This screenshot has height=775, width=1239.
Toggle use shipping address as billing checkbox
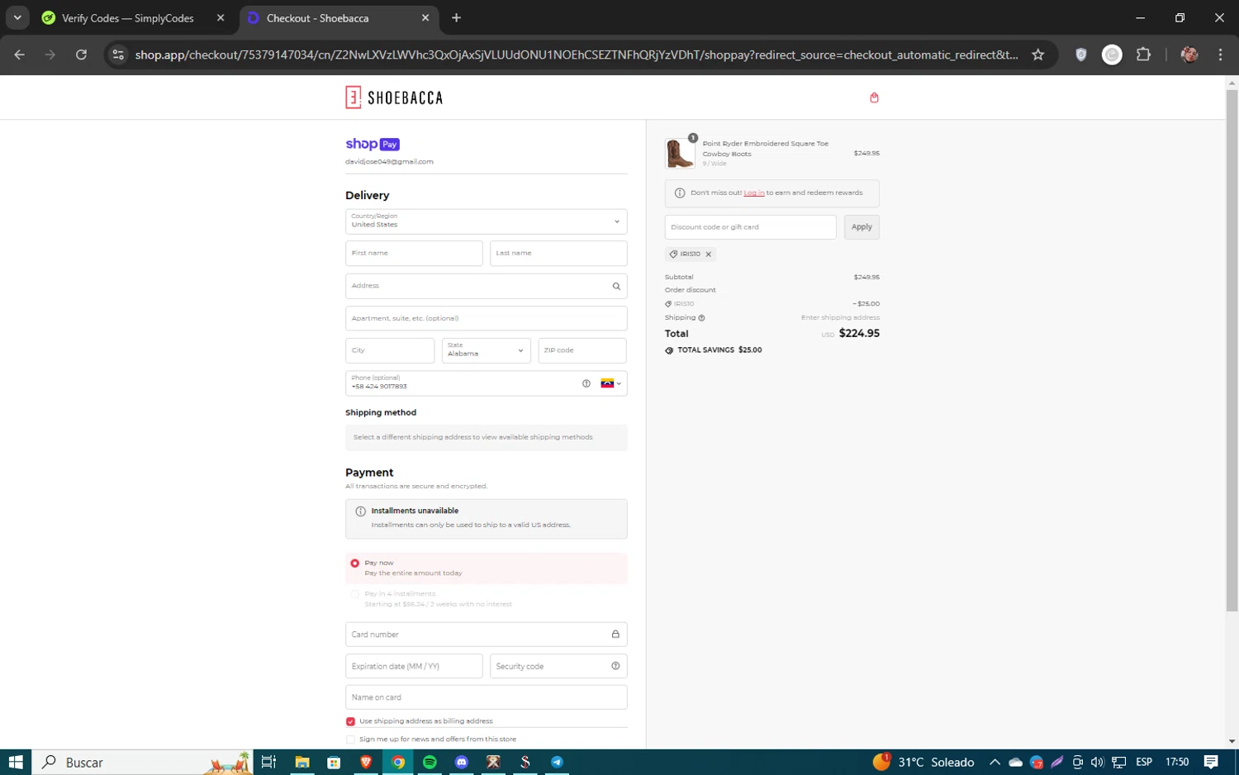pos(350,721)
